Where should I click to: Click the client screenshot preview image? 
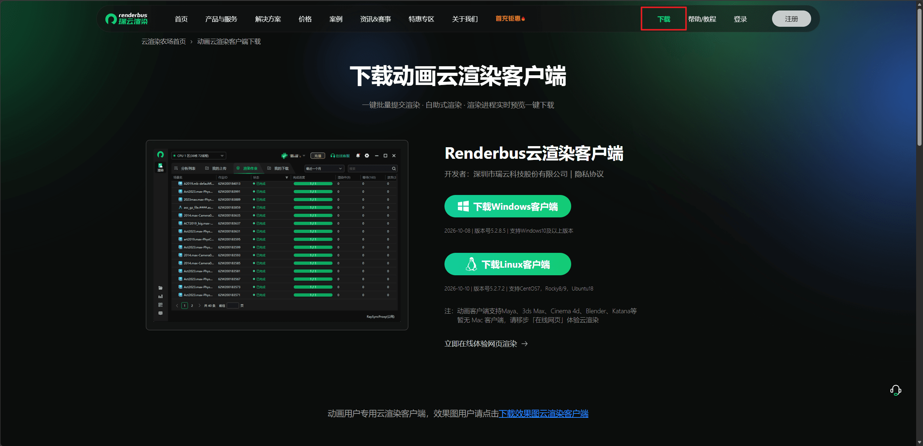pyautogui.click(x=277, y=235)
